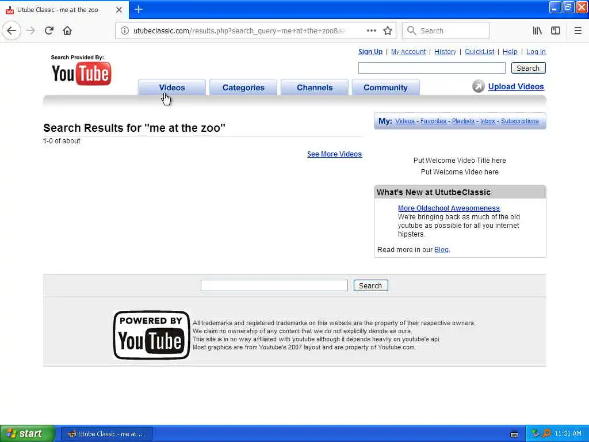Reload the page with the refresh icon
Image resolution: width=589 pixels, height=442 pixels.
point(49,31)
